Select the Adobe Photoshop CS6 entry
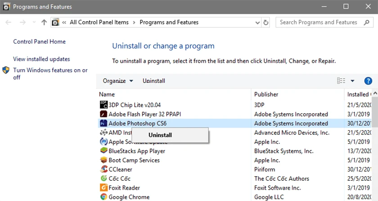 click(137, 123)
